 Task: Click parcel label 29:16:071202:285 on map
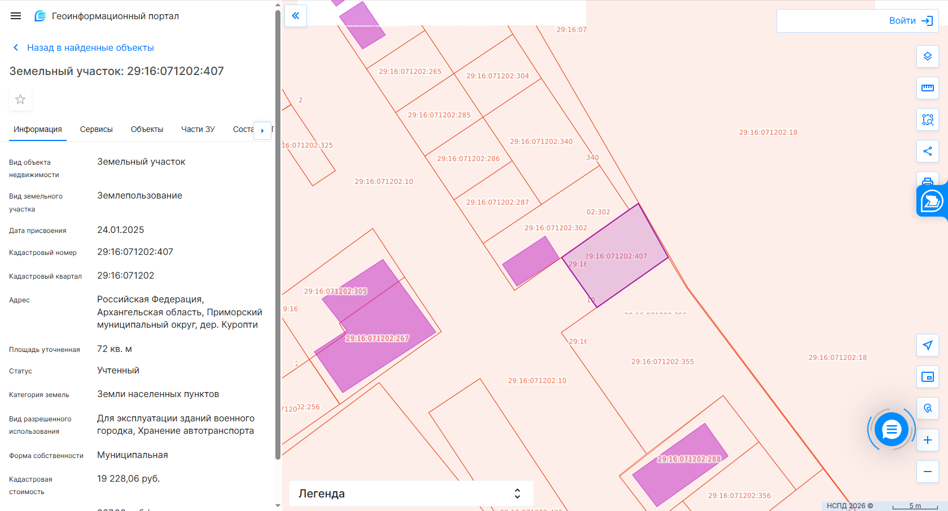[x=439, y=115]
